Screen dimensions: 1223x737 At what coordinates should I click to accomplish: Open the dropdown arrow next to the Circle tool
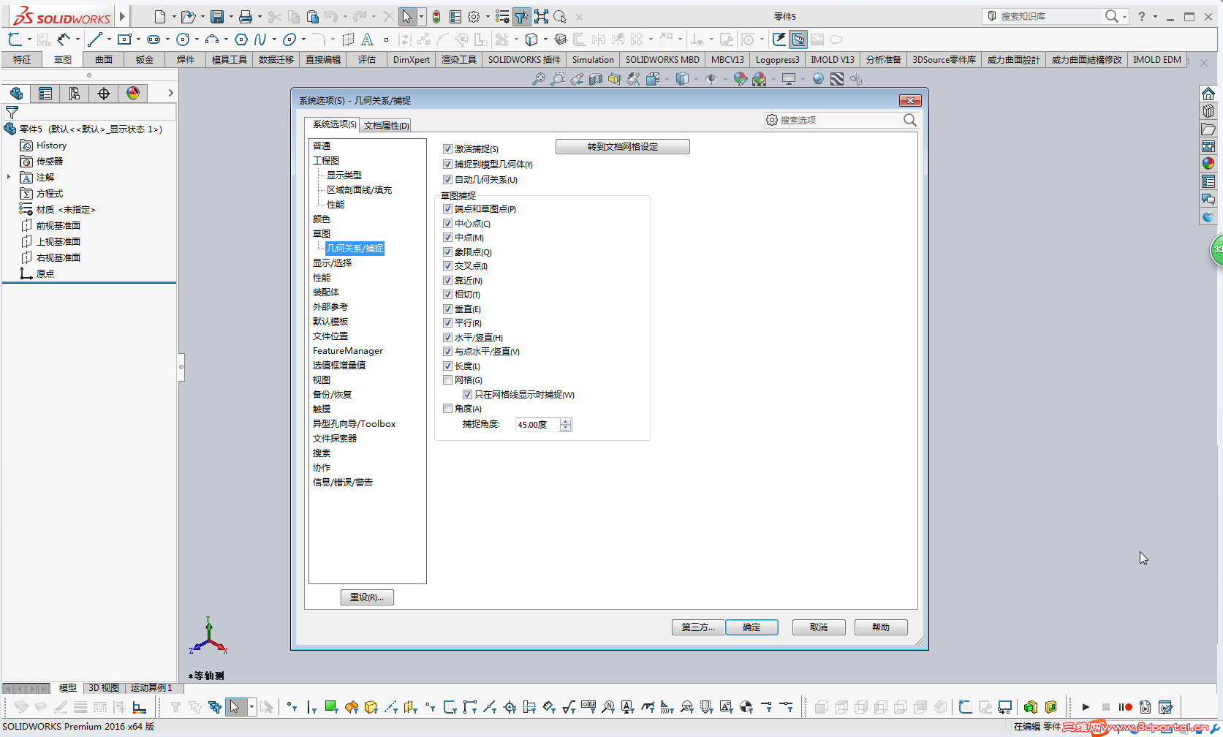pyautogui.click(x=197, y=39)
